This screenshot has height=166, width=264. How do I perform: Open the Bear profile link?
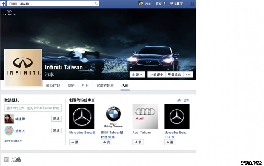(148, 3)
